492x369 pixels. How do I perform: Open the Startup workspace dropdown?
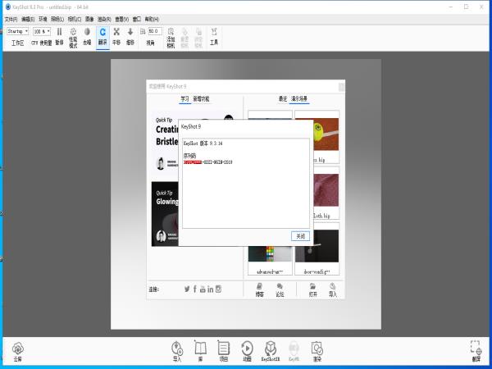(x=18, y=31)
